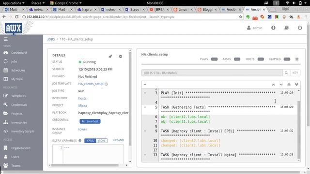Screen dimensions: 310x174
Task: Relaunch job with the rocket icon
Action: (x=110, y=57)
